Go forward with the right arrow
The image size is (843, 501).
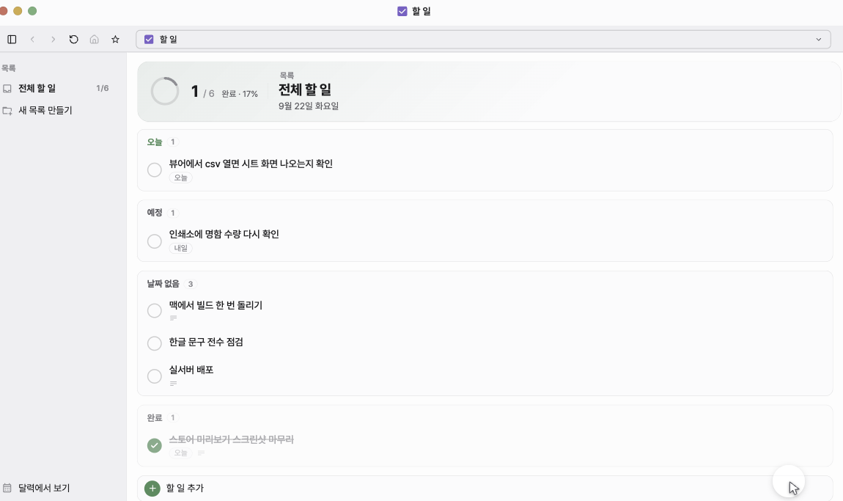click(x=53, y=40)
